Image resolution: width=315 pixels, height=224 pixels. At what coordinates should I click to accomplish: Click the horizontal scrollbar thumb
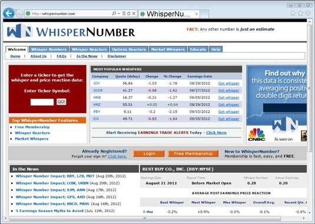(145, 218)
